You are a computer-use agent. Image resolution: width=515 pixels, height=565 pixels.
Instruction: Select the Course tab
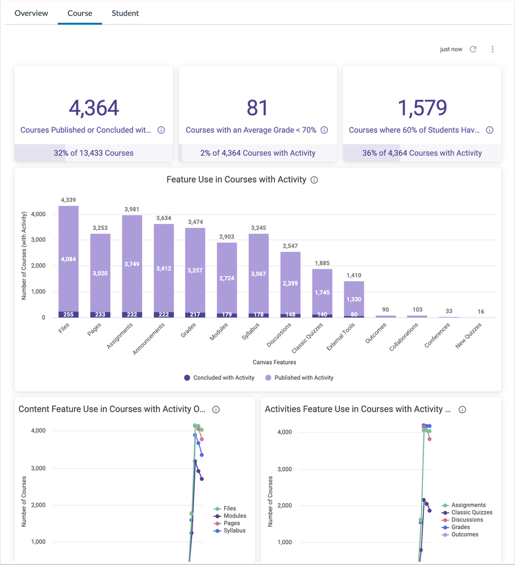(x=80, y=14)
